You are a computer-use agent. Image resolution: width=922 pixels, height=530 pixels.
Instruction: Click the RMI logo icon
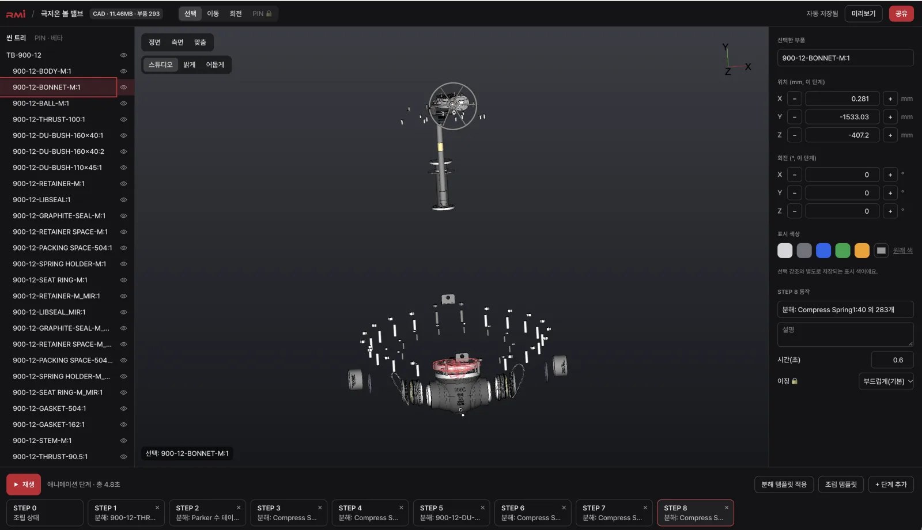16,14
